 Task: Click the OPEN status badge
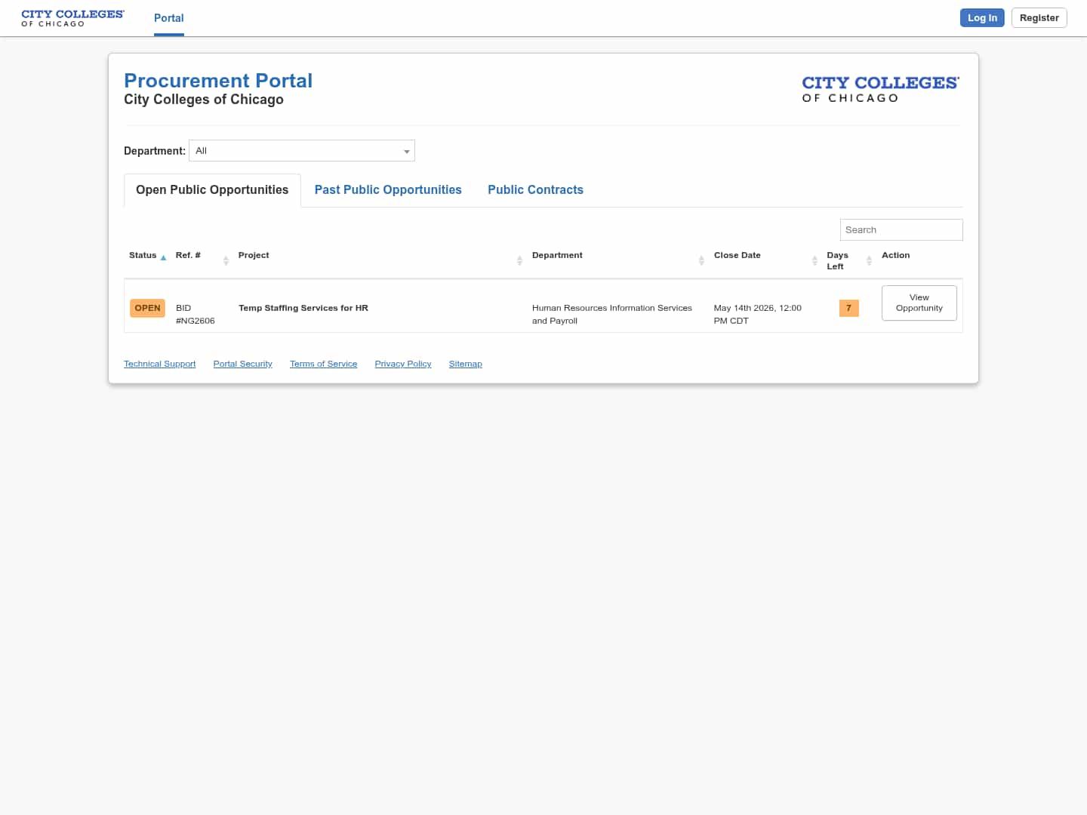147,308
